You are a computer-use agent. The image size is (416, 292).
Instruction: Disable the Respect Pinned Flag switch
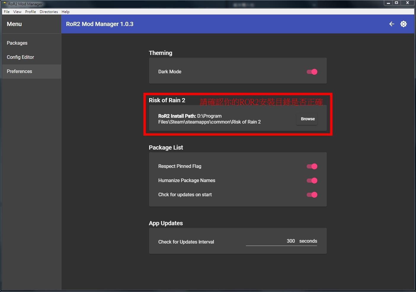point(312,166)
